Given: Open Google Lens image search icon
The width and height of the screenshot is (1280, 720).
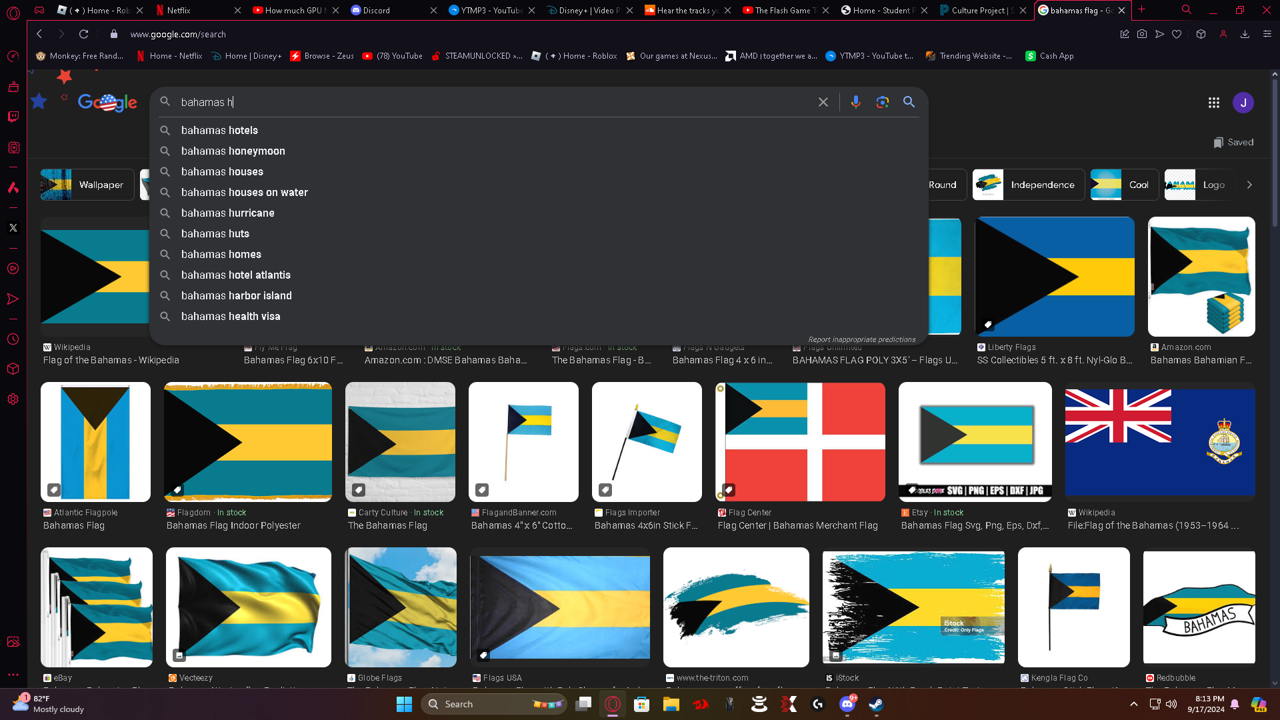Looking at the screenshot, I should pyautogui.click(x=882, y=102).
